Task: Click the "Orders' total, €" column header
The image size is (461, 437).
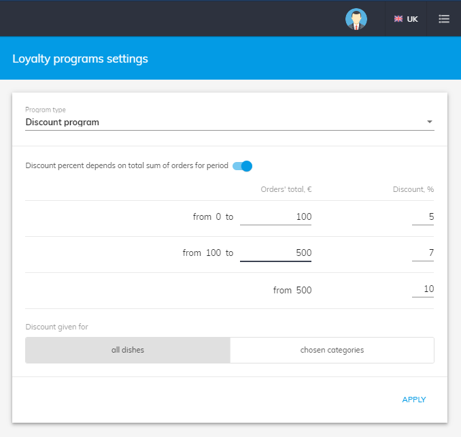Action: click(x=286, y=189)
